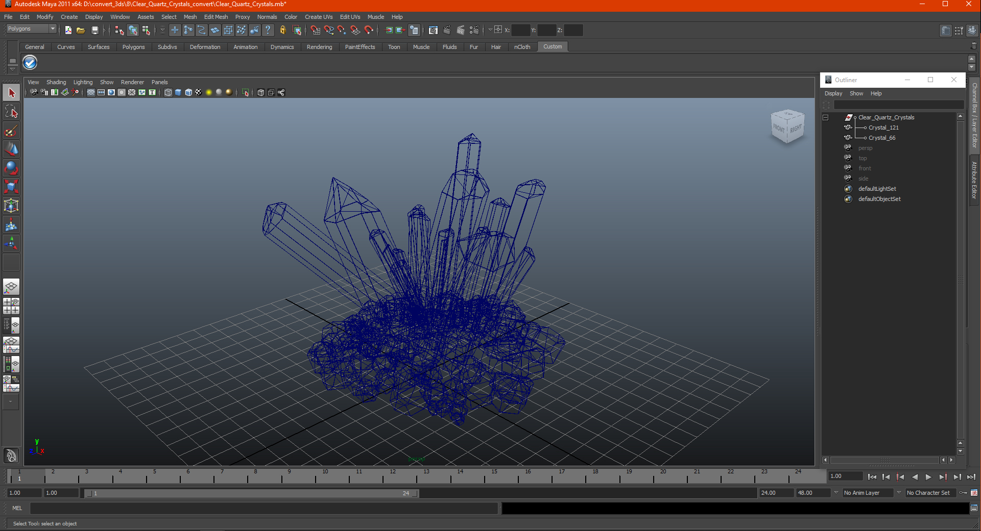This screenshot has height=531, width=981.
Task: Click the view cube in the viewport
Action: 787,127
